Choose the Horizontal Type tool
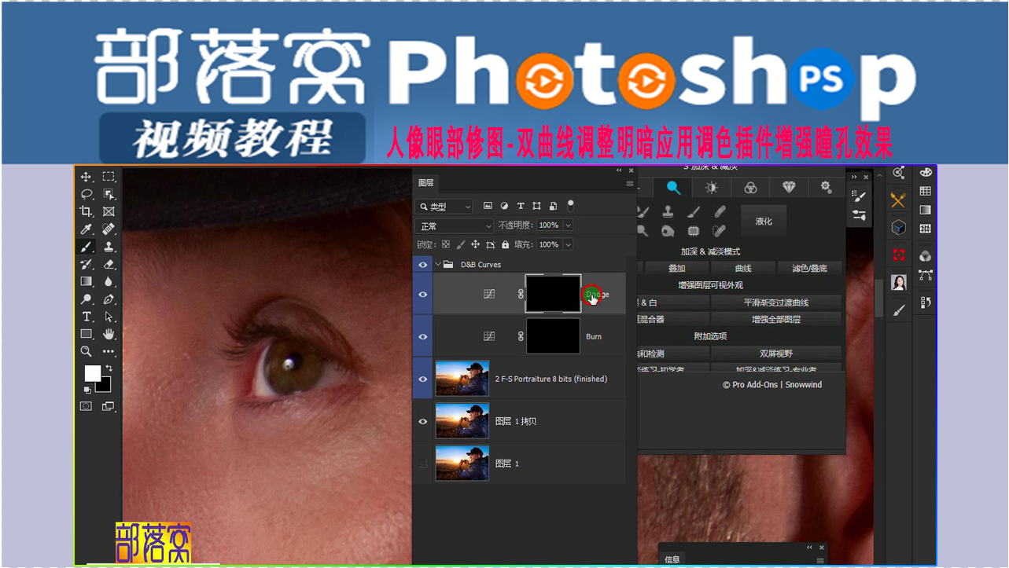The height and width of the screenshot is (568, 1009). pos(87,317)
